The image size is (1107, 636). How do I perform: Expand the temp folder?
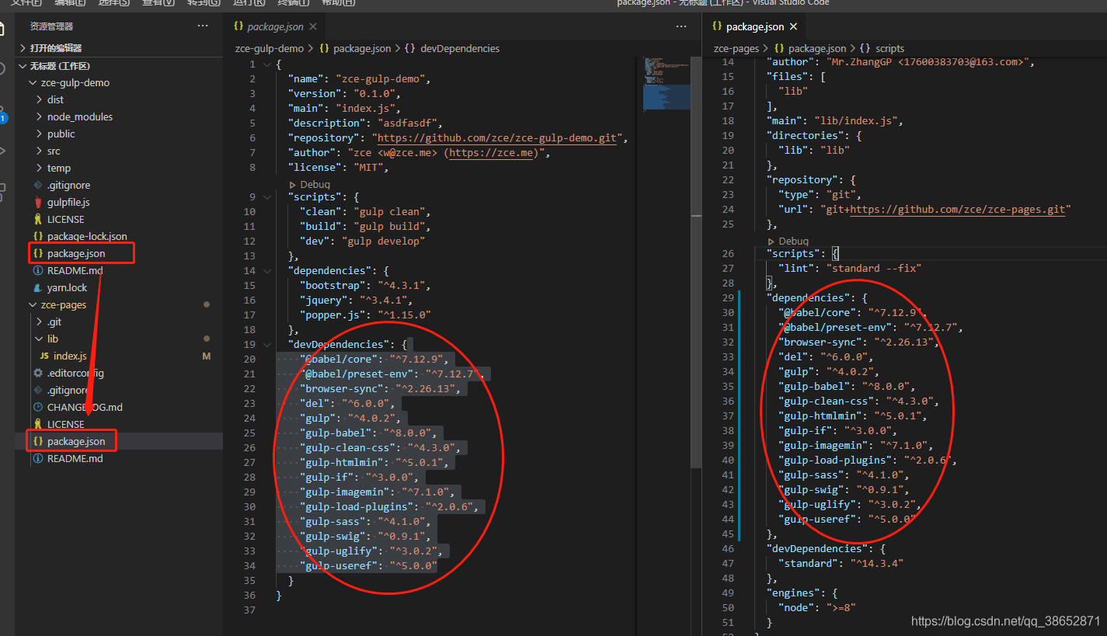click(x=40, y=168)
